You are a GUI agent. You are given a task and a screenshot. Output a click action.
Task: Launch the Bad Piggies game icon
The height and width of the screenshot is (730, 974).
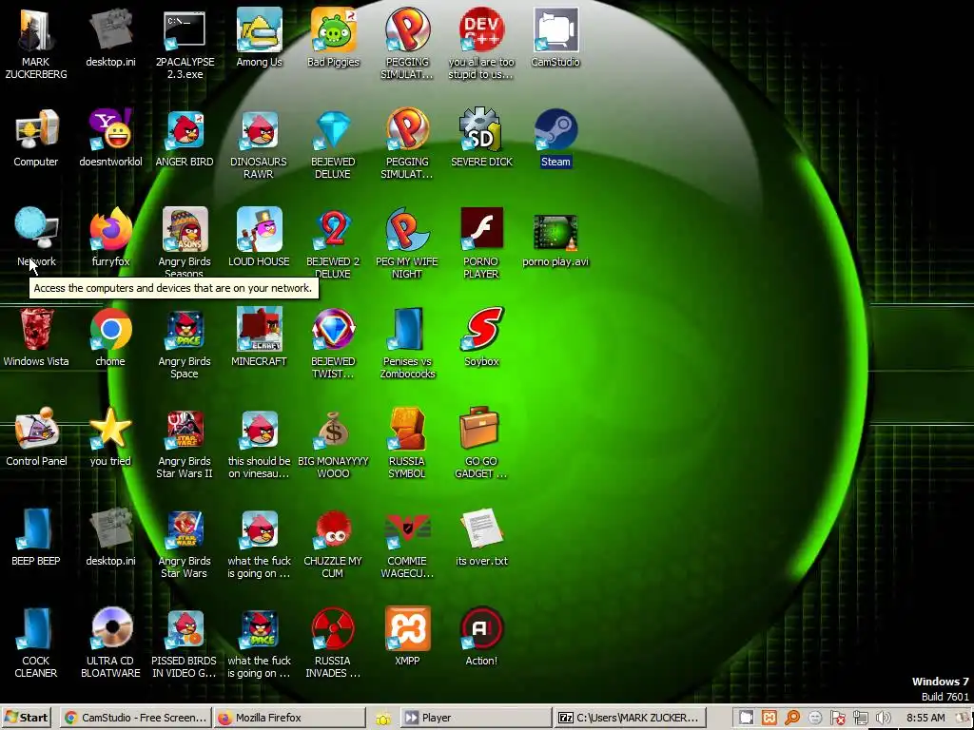pos(334,29)
